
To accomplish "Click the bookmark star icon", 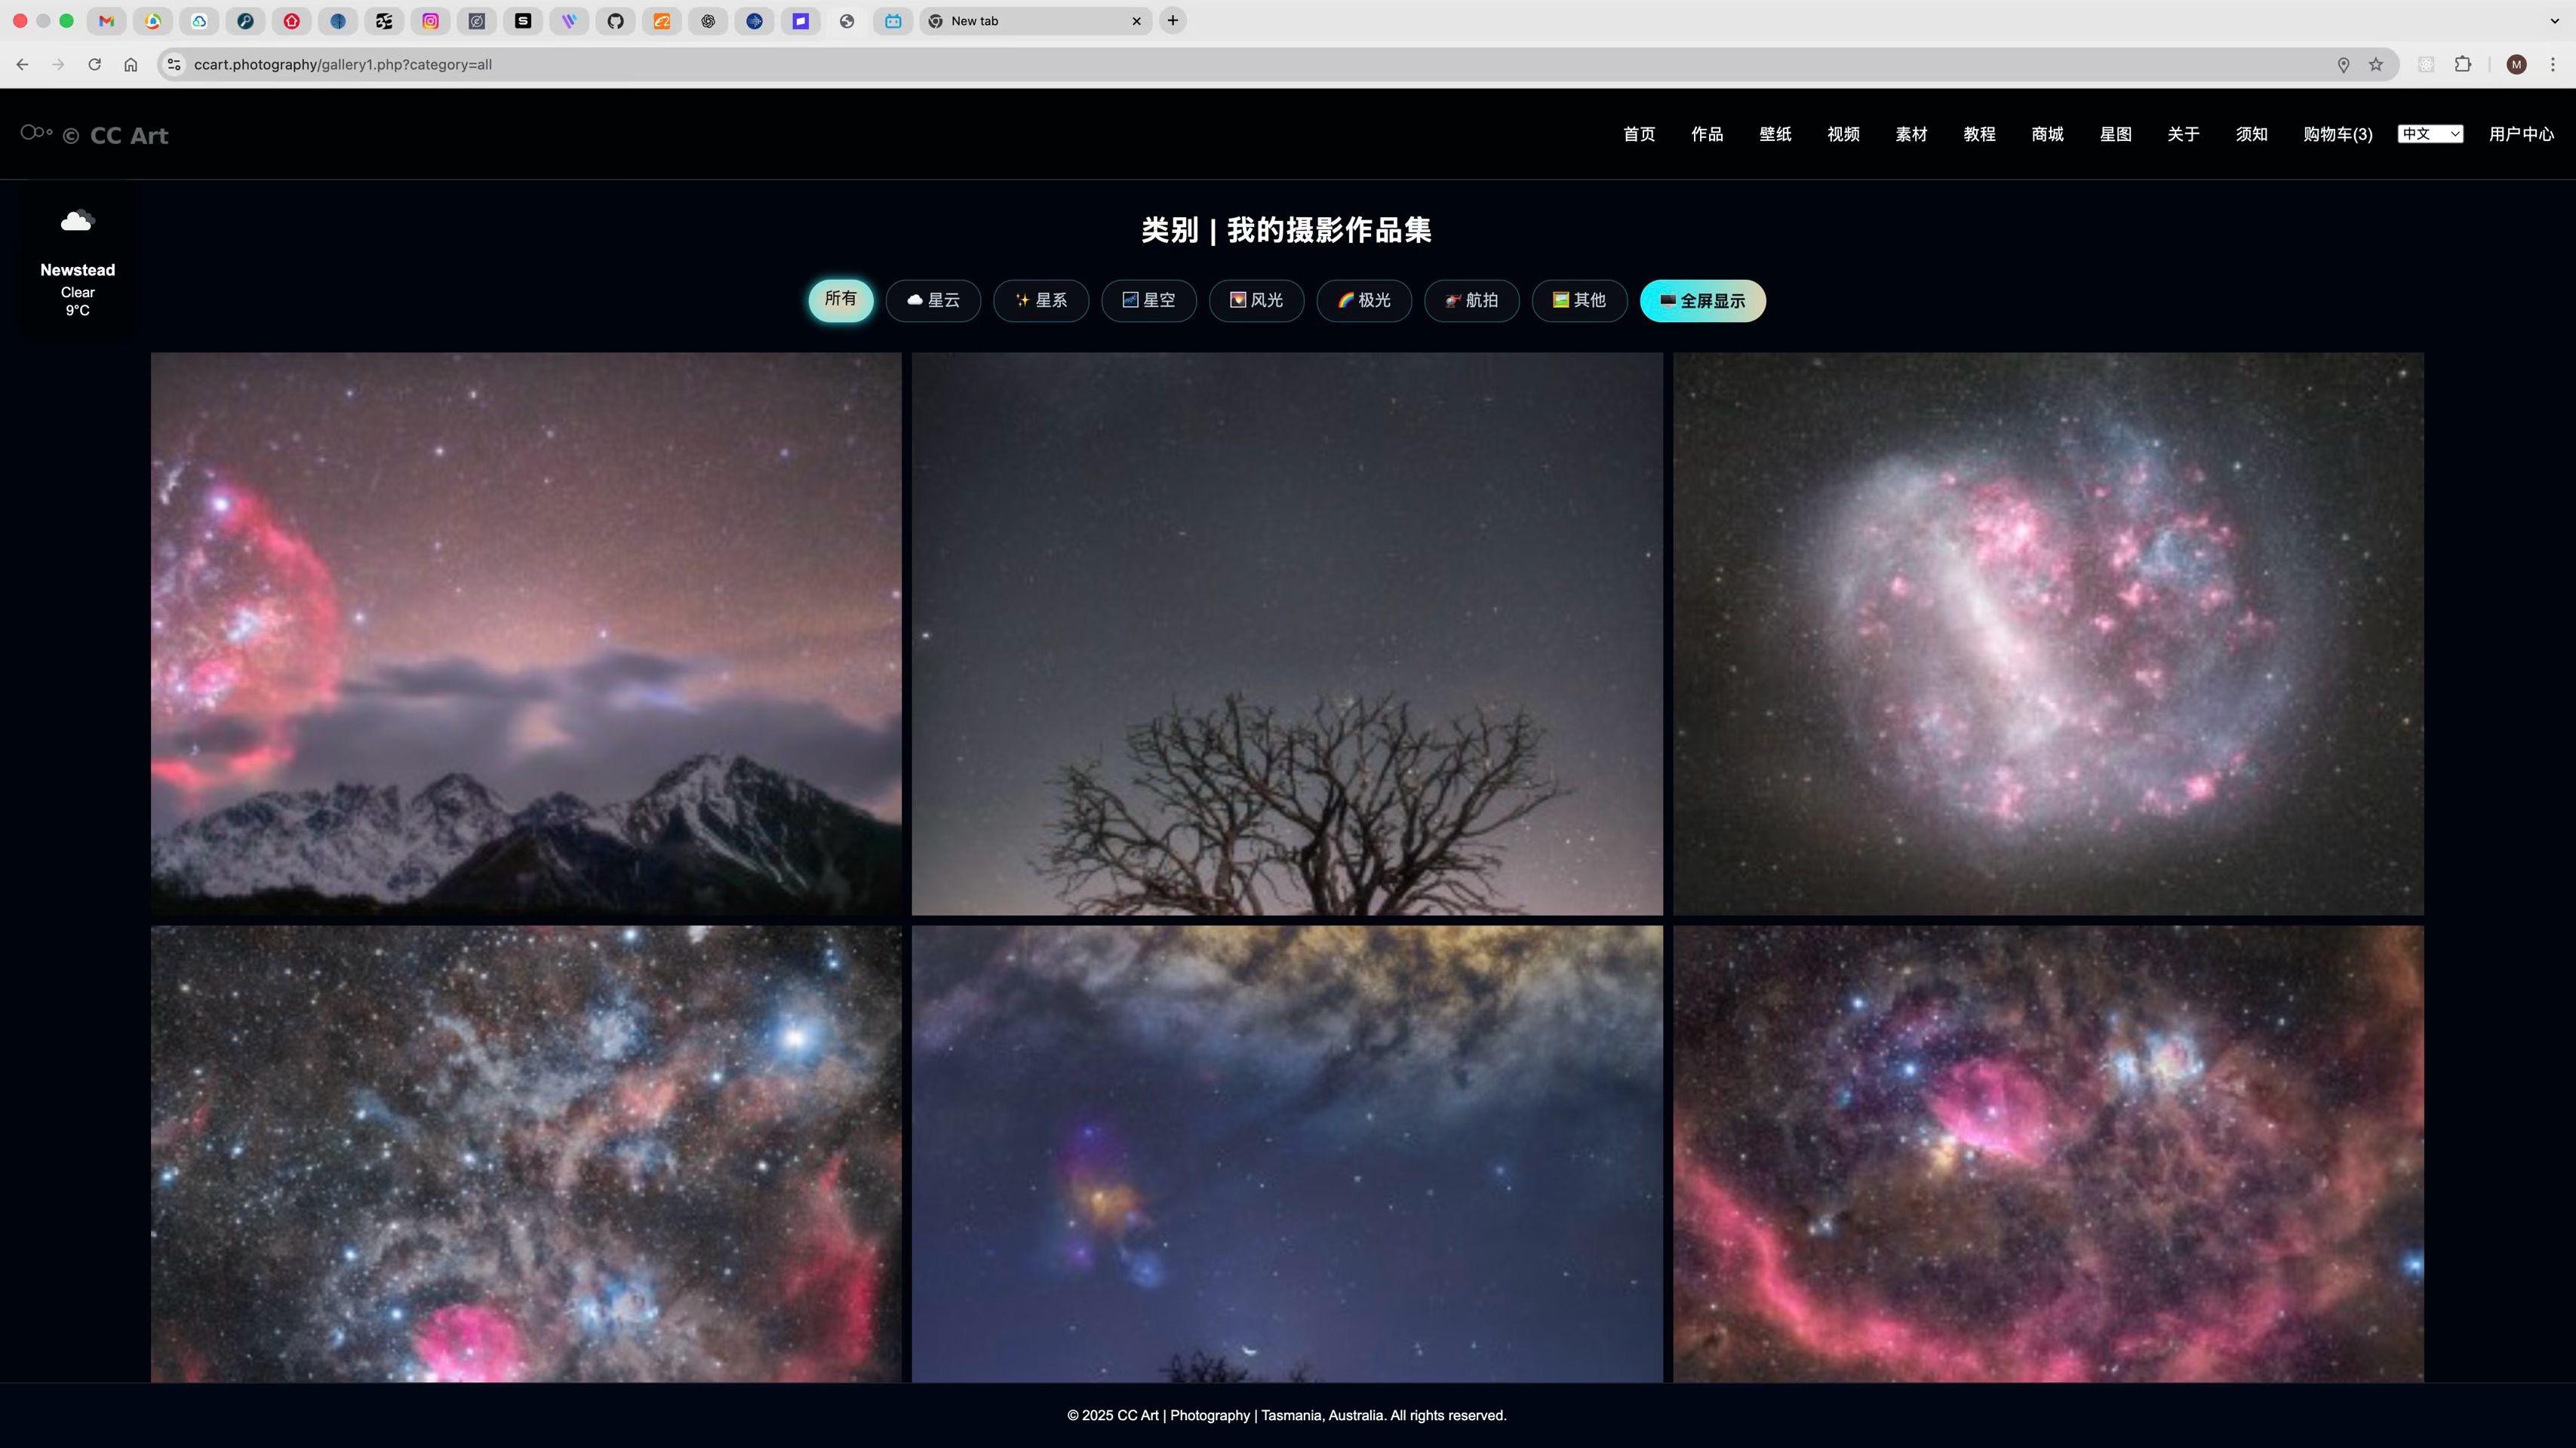I will [x=2376, y=65].
